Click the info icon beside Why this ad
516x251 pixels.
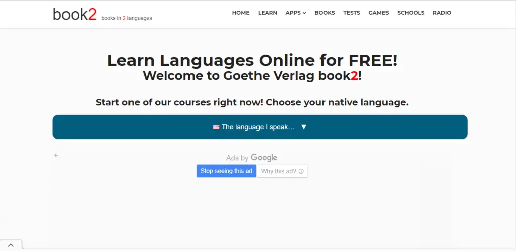point(301,171)
